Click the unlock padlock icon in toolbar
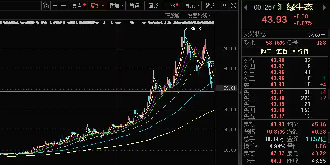This screenshot has width=330, height=165. pos(46,6)
